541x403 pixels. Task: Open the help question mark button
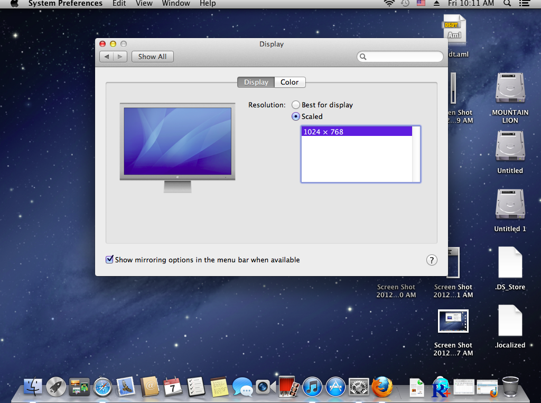click(x=432, y=260)
